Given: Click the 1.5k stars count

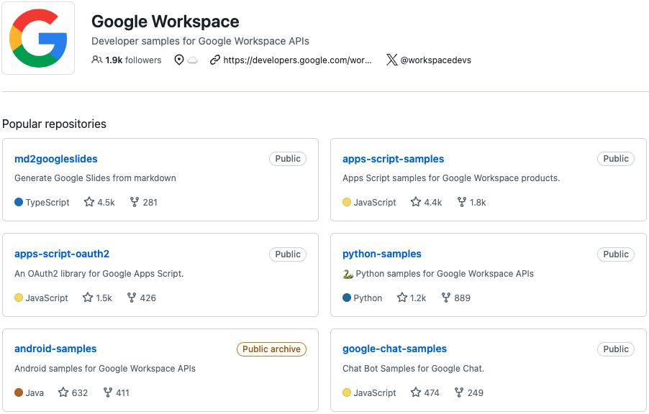Looking at the screenshot, I should [x=104, y=298].
